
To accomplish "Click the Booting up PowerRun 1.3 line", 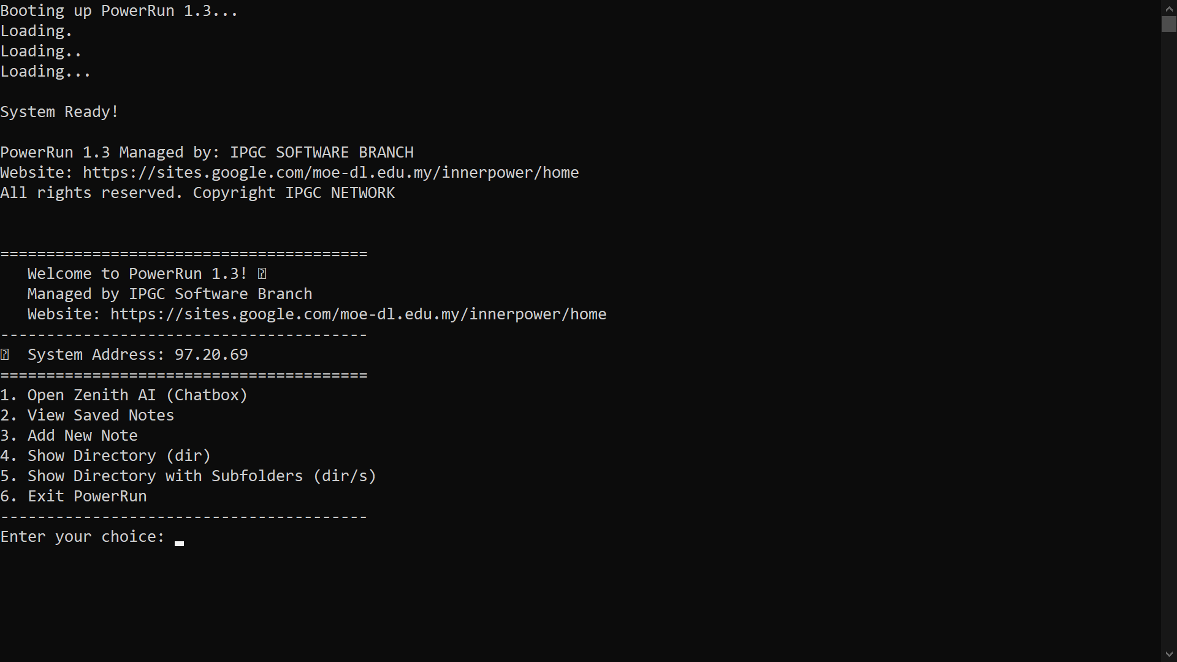I will [119, 11].
